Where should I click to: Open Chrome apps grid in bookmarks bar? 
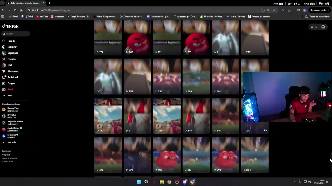point(2,17)
